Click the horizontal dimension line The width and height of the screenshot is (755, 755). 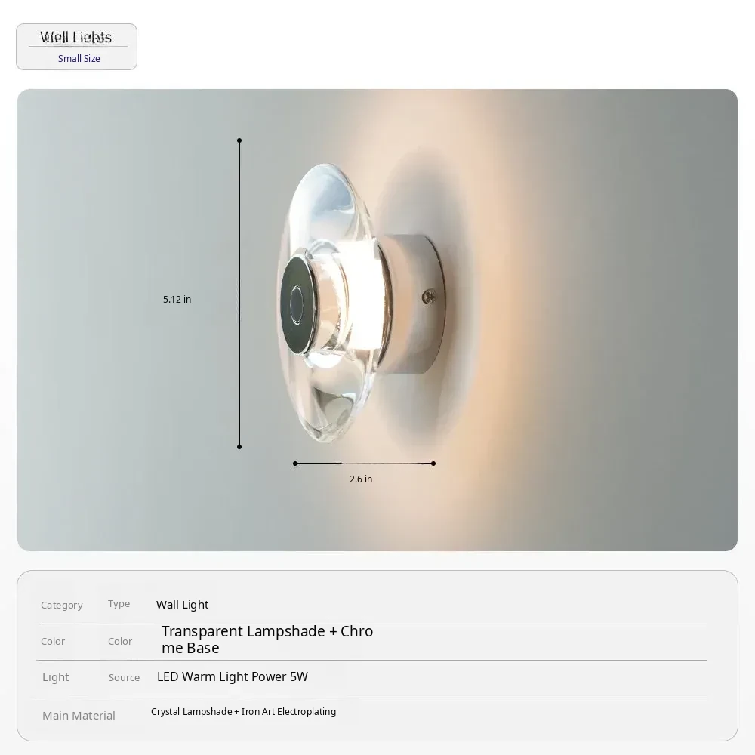click(364, 464)
